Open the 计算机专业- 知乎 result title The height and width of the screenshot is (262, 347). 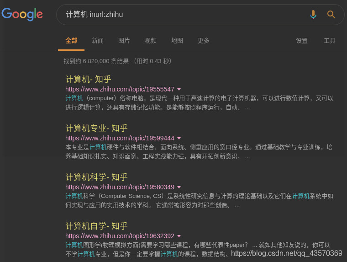point(96,128)
